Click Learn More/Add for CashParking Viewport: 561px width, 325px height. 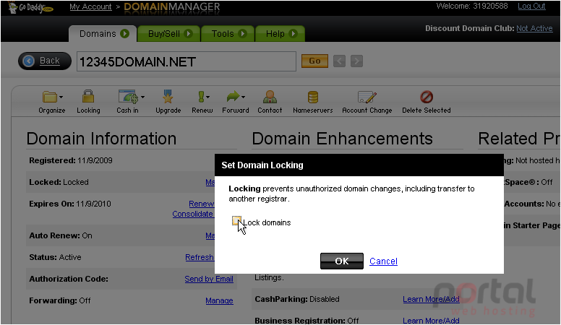coord(431,299)
